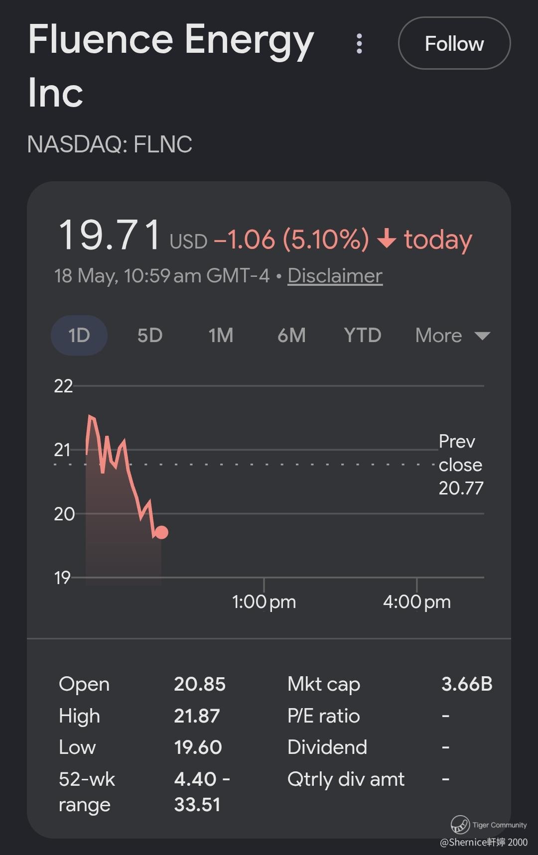Click the red down arrow icon

[x=387, y=239]
